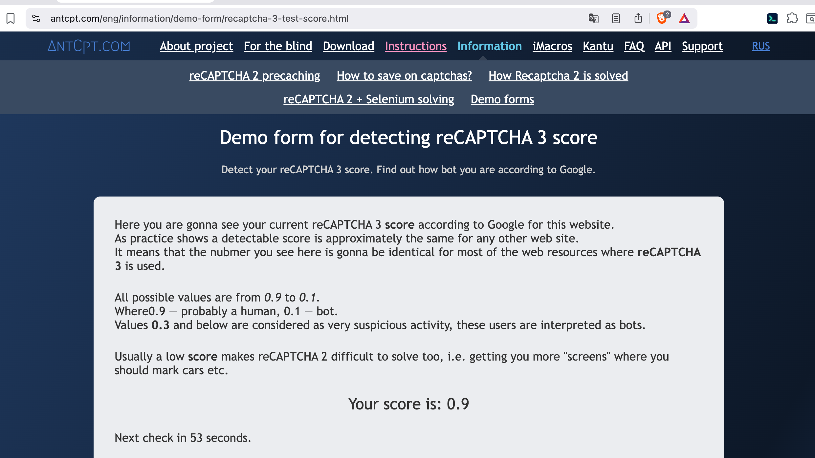The width and height of the screenshot is (815, 458).
Task: Open How to save on captchas link
Action: 404,76
